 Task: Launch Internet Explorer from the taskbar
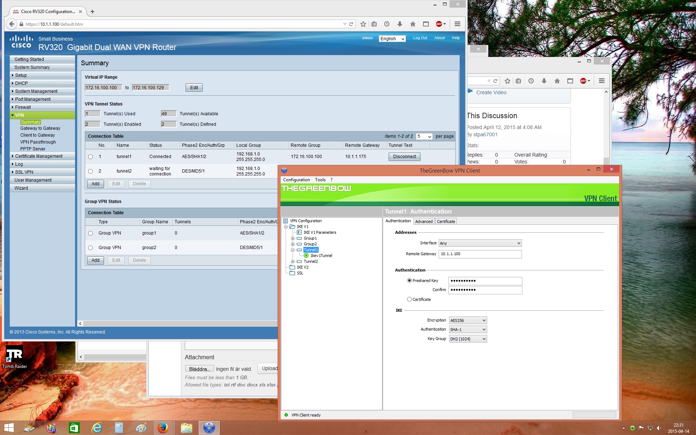[97, 428]
